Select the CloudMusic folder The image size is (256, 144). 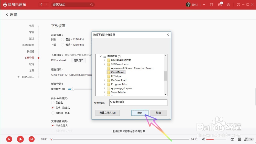116,72
